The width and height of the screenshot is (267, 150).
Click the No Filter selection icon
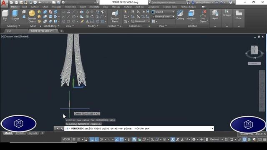click(x=191, y=15)
